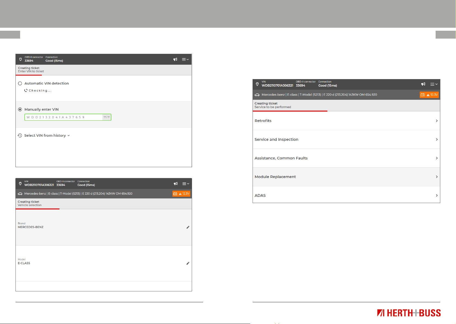Click chevron arrow on Retrofits row
The width and height of the screenshot is (456, 324).
click(x=437, y=121)
